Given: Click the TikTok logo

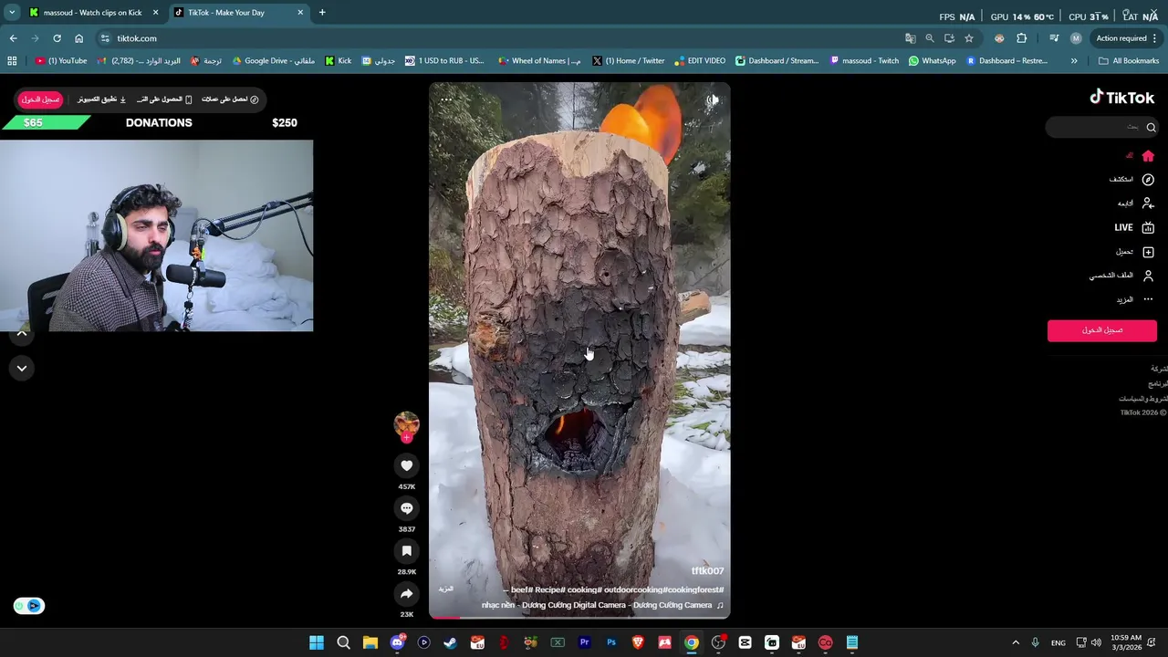Looking at the screenshot, I should pyautogui.click(x=1122, y=97).
